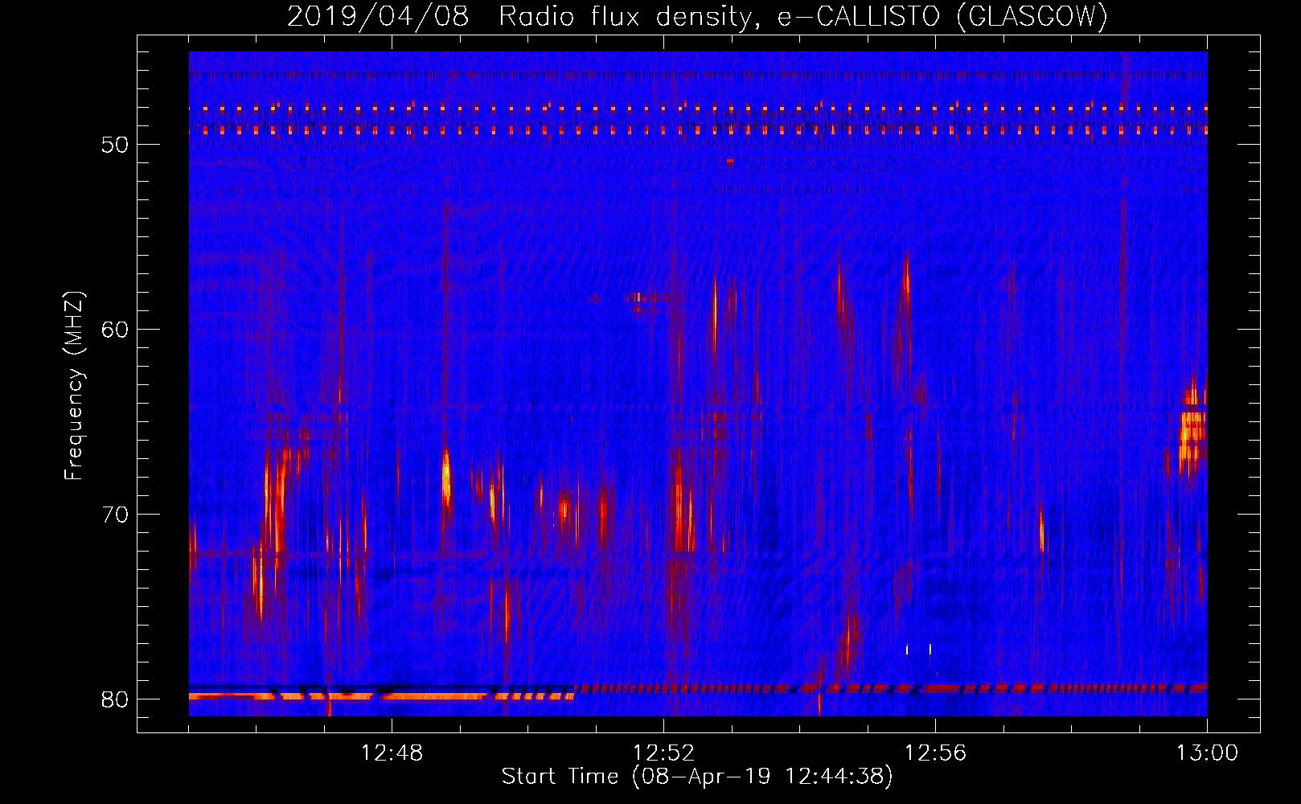The height and width of the screenshot is (804, 1301).
Task: Click the 60 frequency tick label
Action: (x=115, y=330)
